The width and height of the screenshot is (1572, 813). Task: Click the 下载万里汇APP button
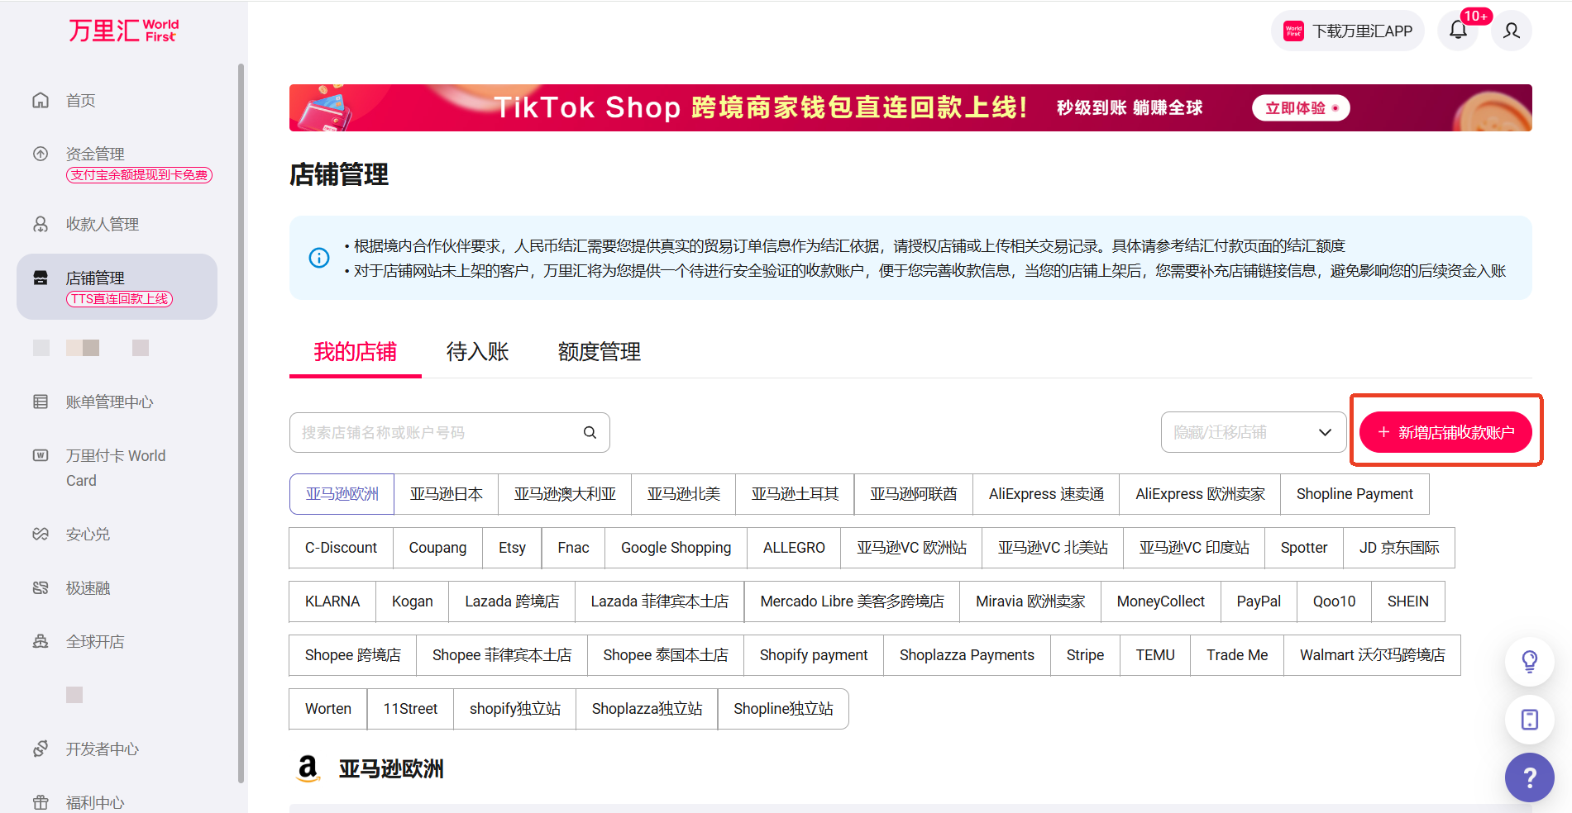coord(1347,31)
